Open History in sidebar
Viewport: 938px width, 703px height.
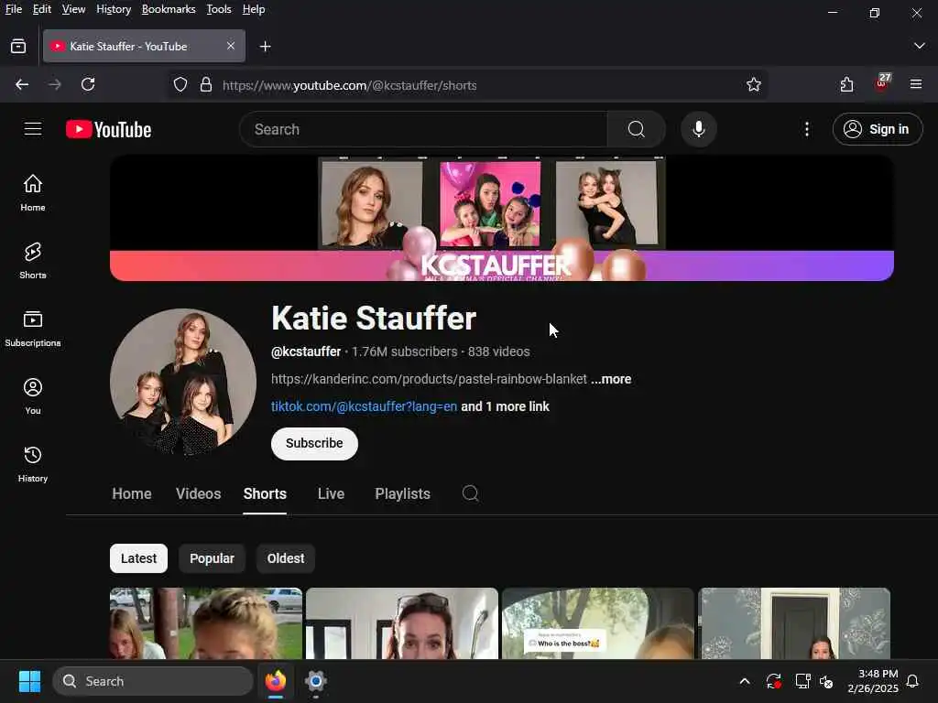coord(33,464)
